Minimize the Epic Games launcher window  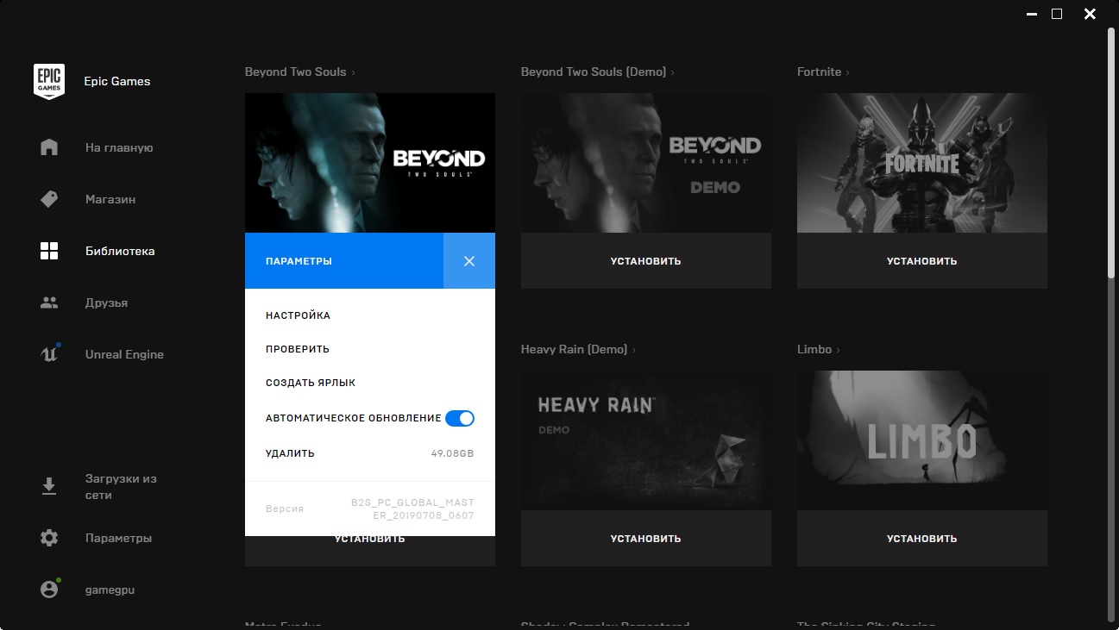(x=1031, y=15)
